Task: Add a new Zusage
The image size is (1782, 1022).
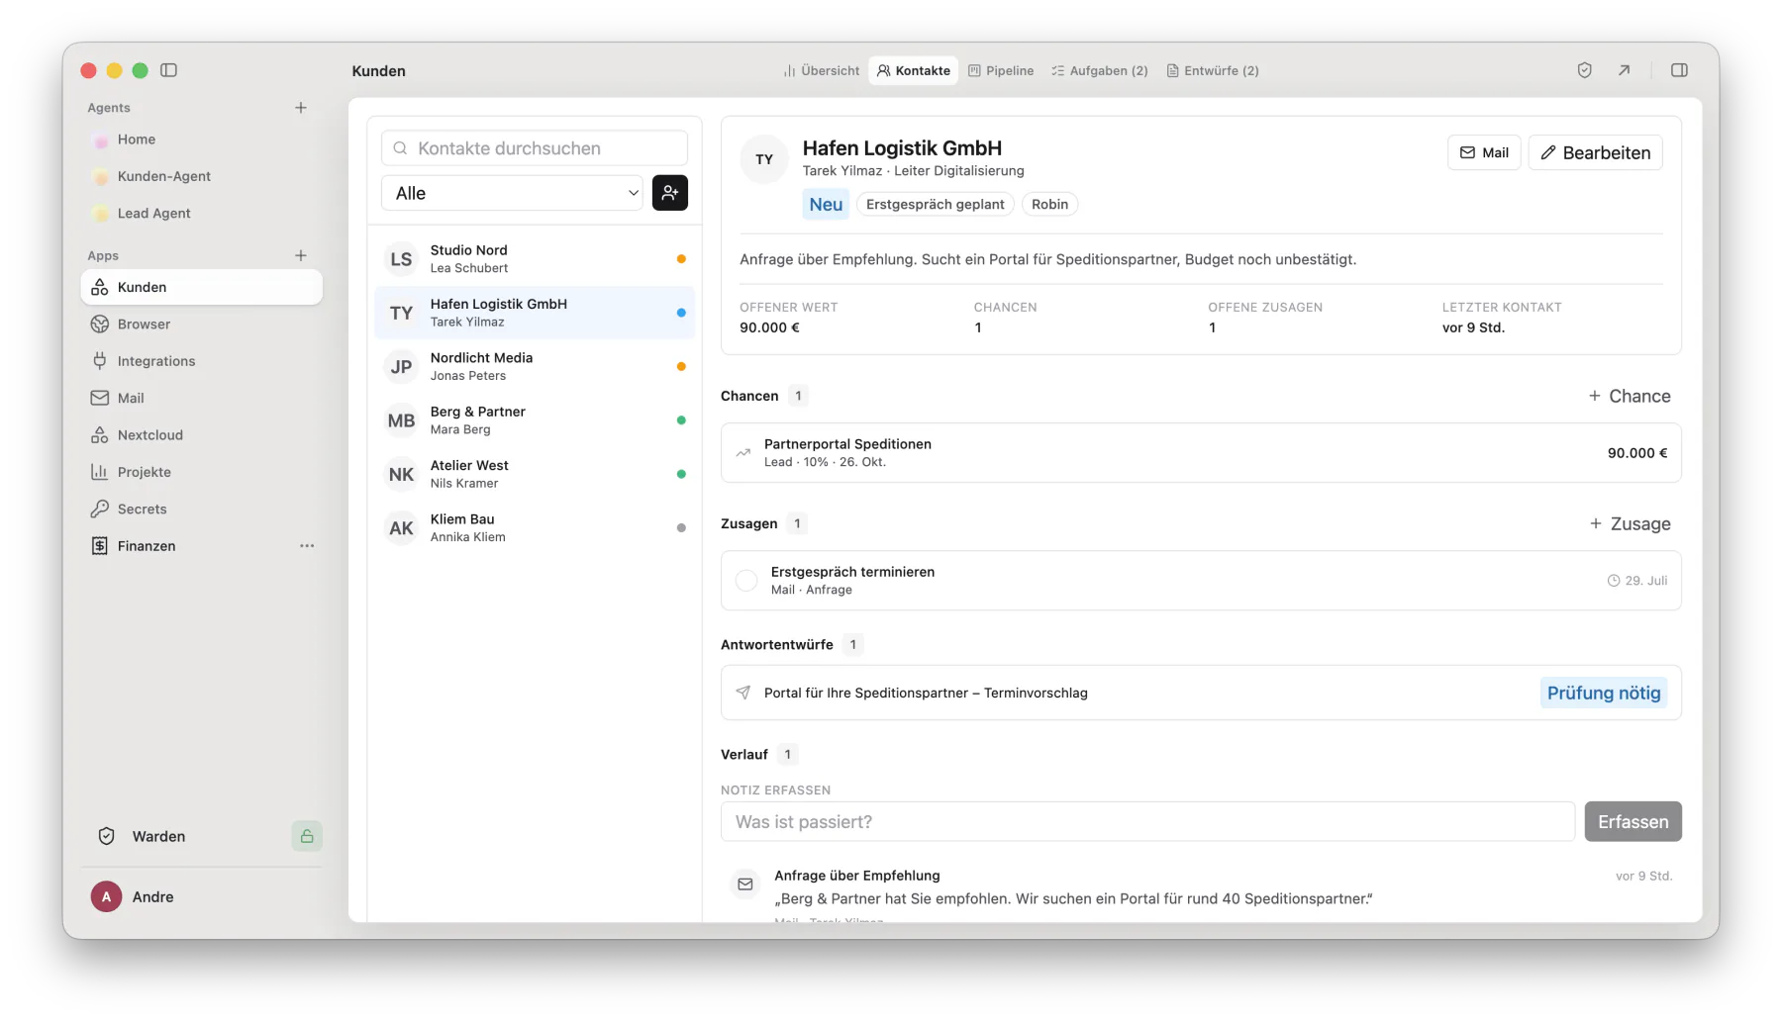Action: pos(1630,523)
